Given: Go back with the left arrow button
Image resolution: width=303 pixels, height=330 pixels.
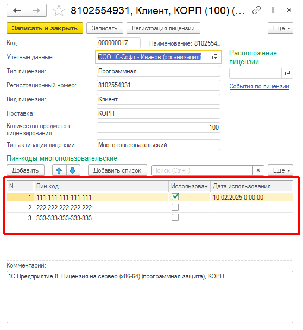Looking at the screenshot, I should 17,10.
